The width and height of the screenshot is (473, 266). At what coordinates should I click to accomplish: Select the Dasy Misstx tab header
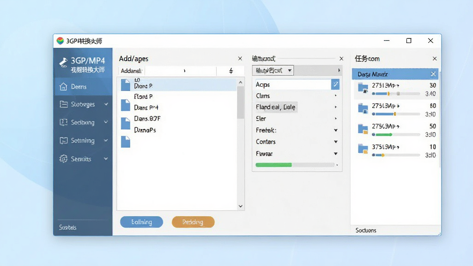click(395, 74)
